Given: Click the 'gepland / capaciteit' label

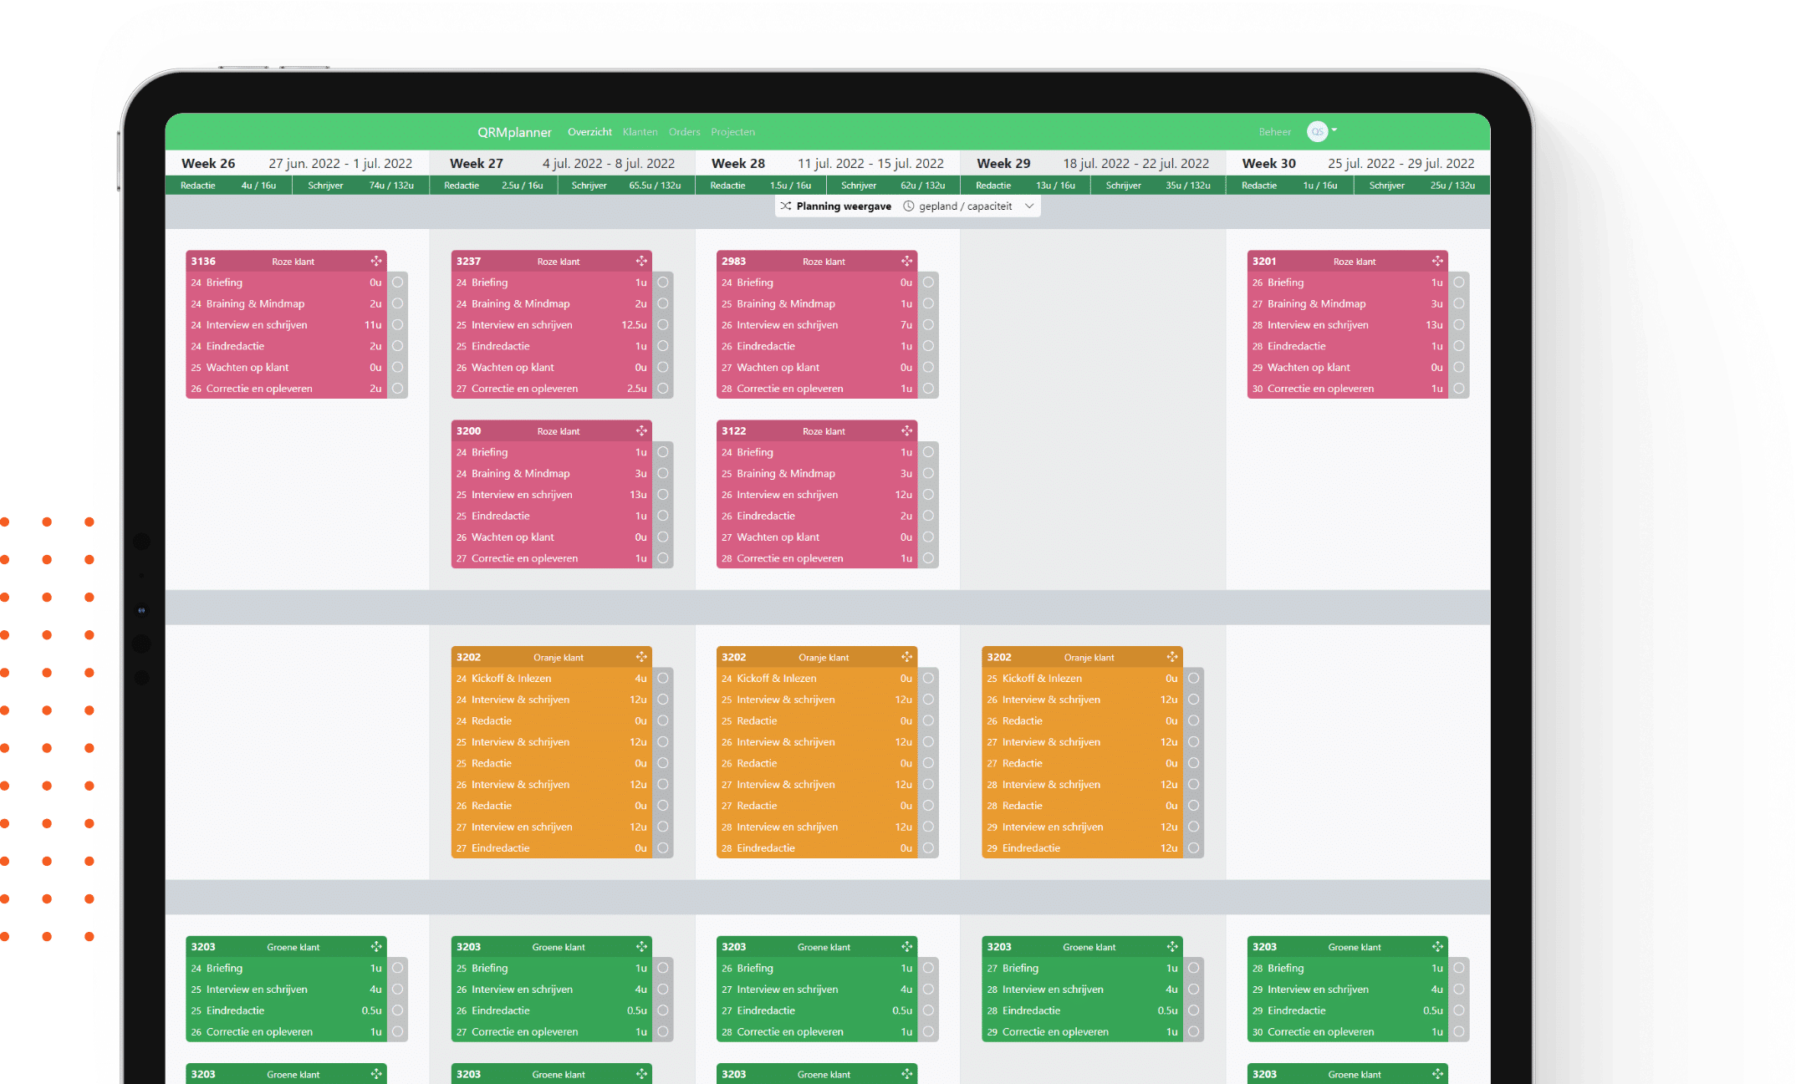Looking at the screenshot, I should (x=965, y=206).
